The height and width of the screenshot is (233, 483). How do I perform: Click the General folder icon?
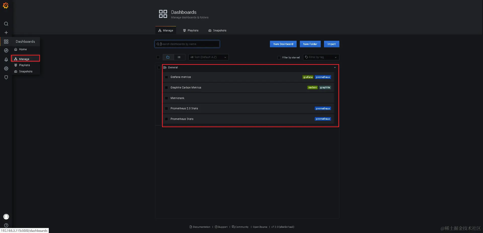pos(165,68)
